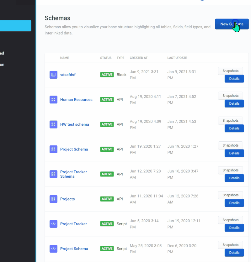This screenshot has height=262, width=251.
Task: Sort the table by the NAME column header
Action: tap(65, 58)
